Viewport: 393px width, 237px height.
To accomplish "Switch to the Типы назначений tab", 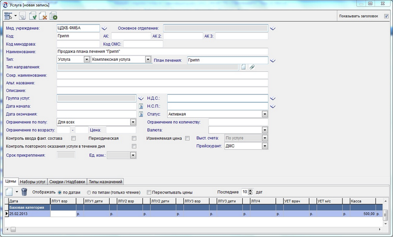I will (x=106, y=182).
